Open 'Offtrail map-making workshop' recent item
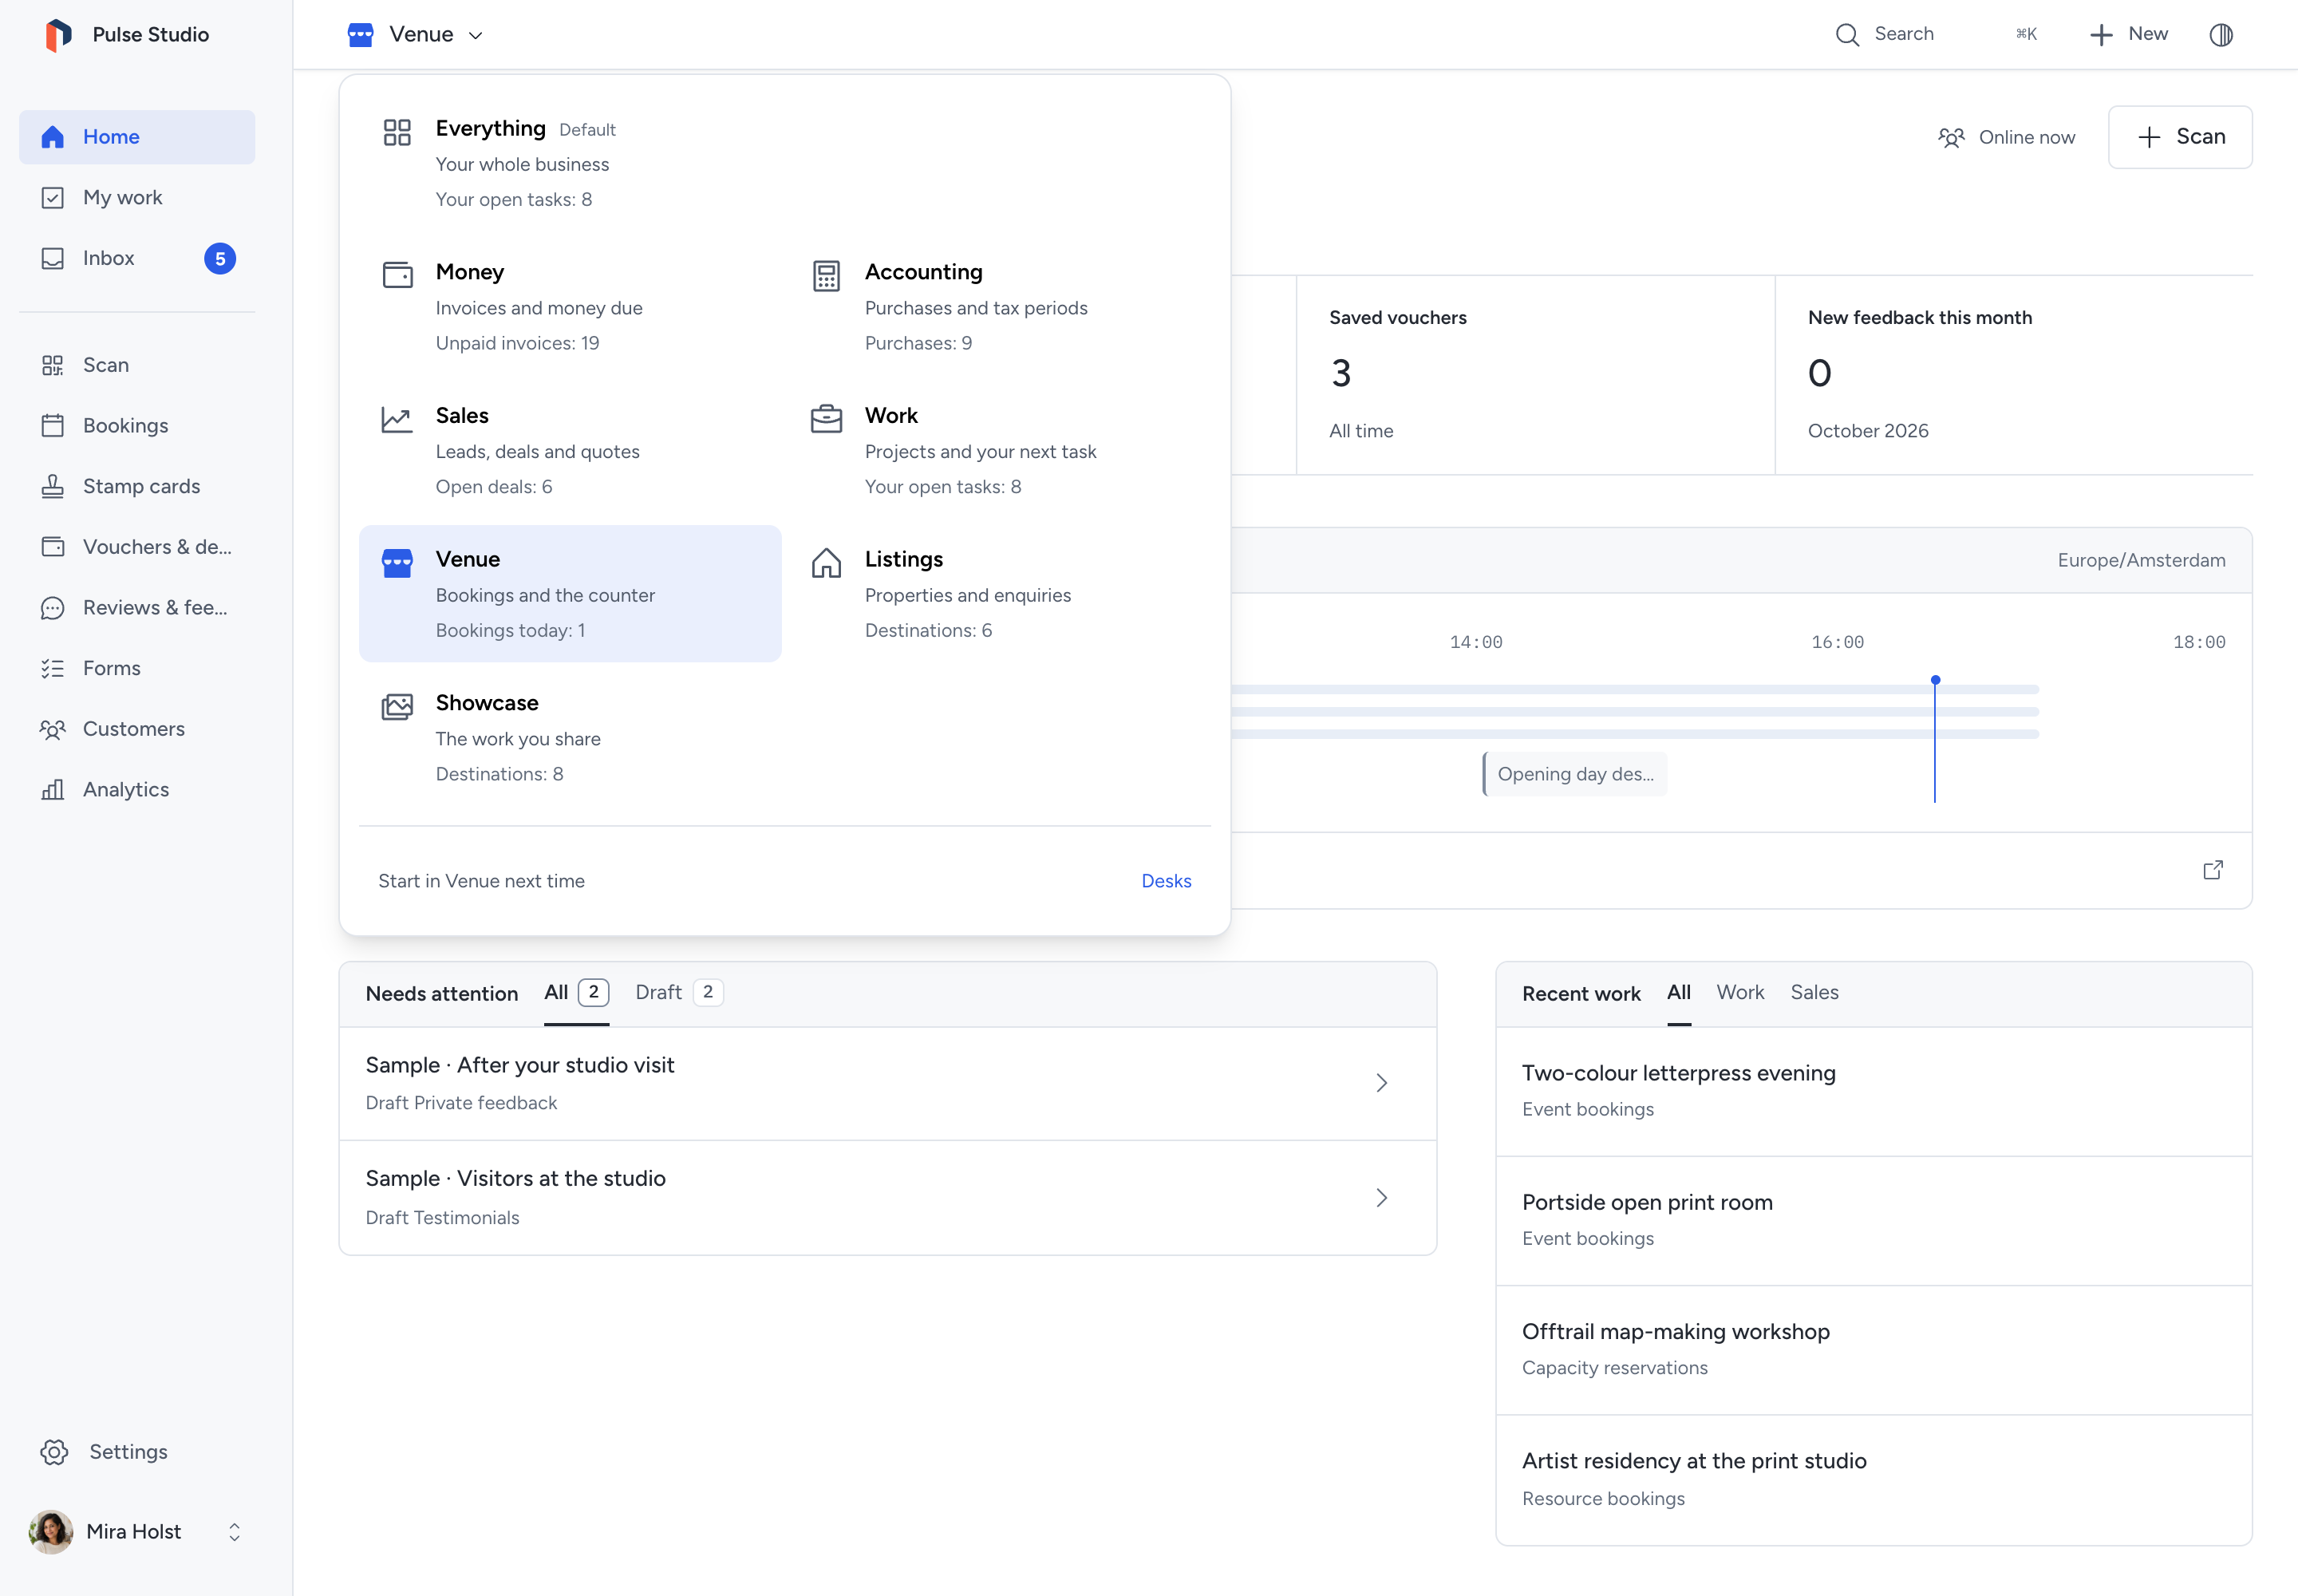Viewport: 2298px width, 1596px height. (x=1873, y=1350)
